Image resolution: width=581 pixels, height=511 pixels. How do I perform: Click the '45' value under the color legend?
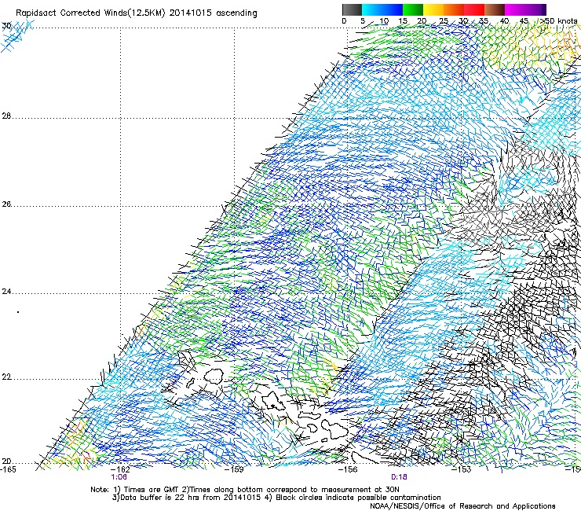(524, 21)
